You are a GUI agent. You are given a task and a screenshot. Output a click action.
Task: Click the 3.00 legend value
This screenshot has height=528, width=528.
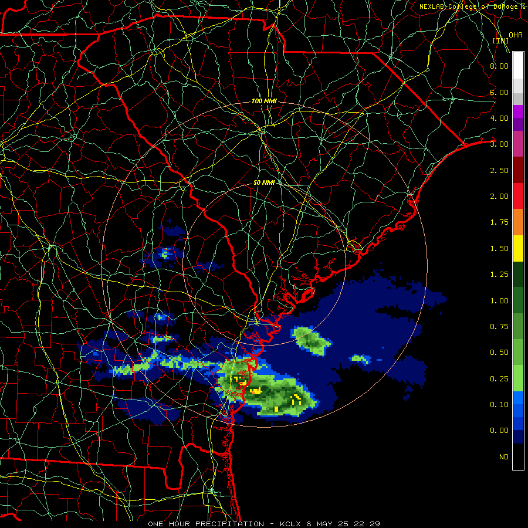coord(499,144)
